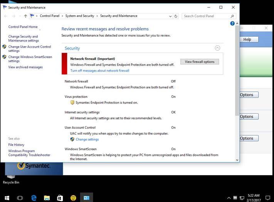Viewport: 274px width, 202px height.
Task: Open the blue Help question mark icon
Action: pyautogui.click(x=232, y=23)
